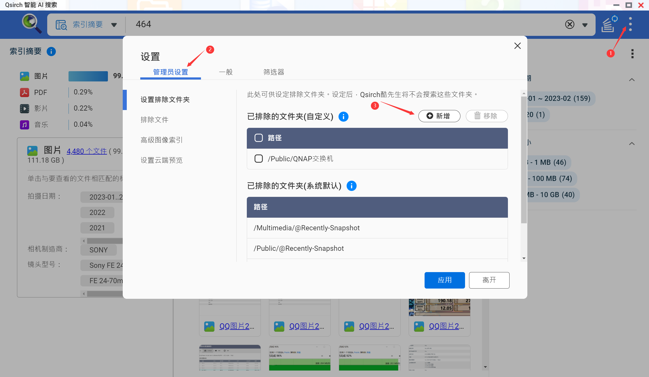The image size is (649, 377).
Task: Clear the search box with X icon
Action: point(569,25)
